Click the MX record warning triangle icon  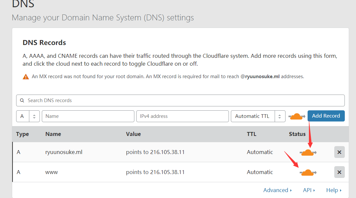(x=26, y=77)
